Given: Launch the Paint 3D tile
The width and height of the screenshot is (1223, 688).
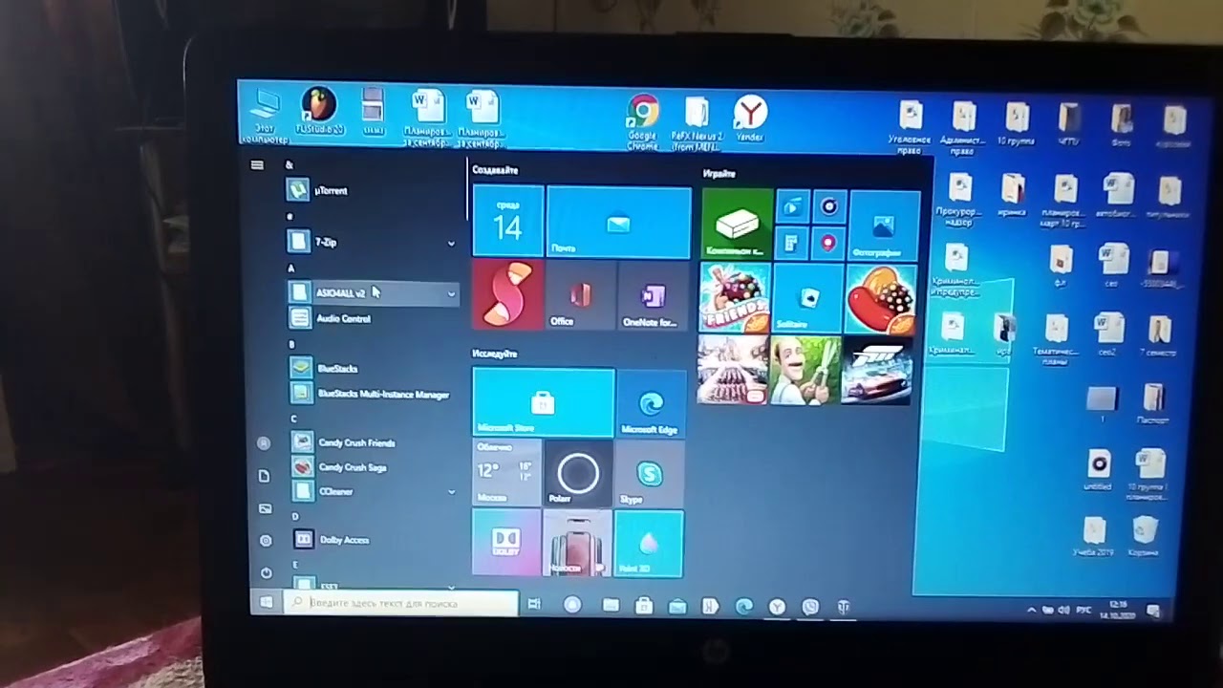Looking at the screenshot, I should [x=649, y=544].
